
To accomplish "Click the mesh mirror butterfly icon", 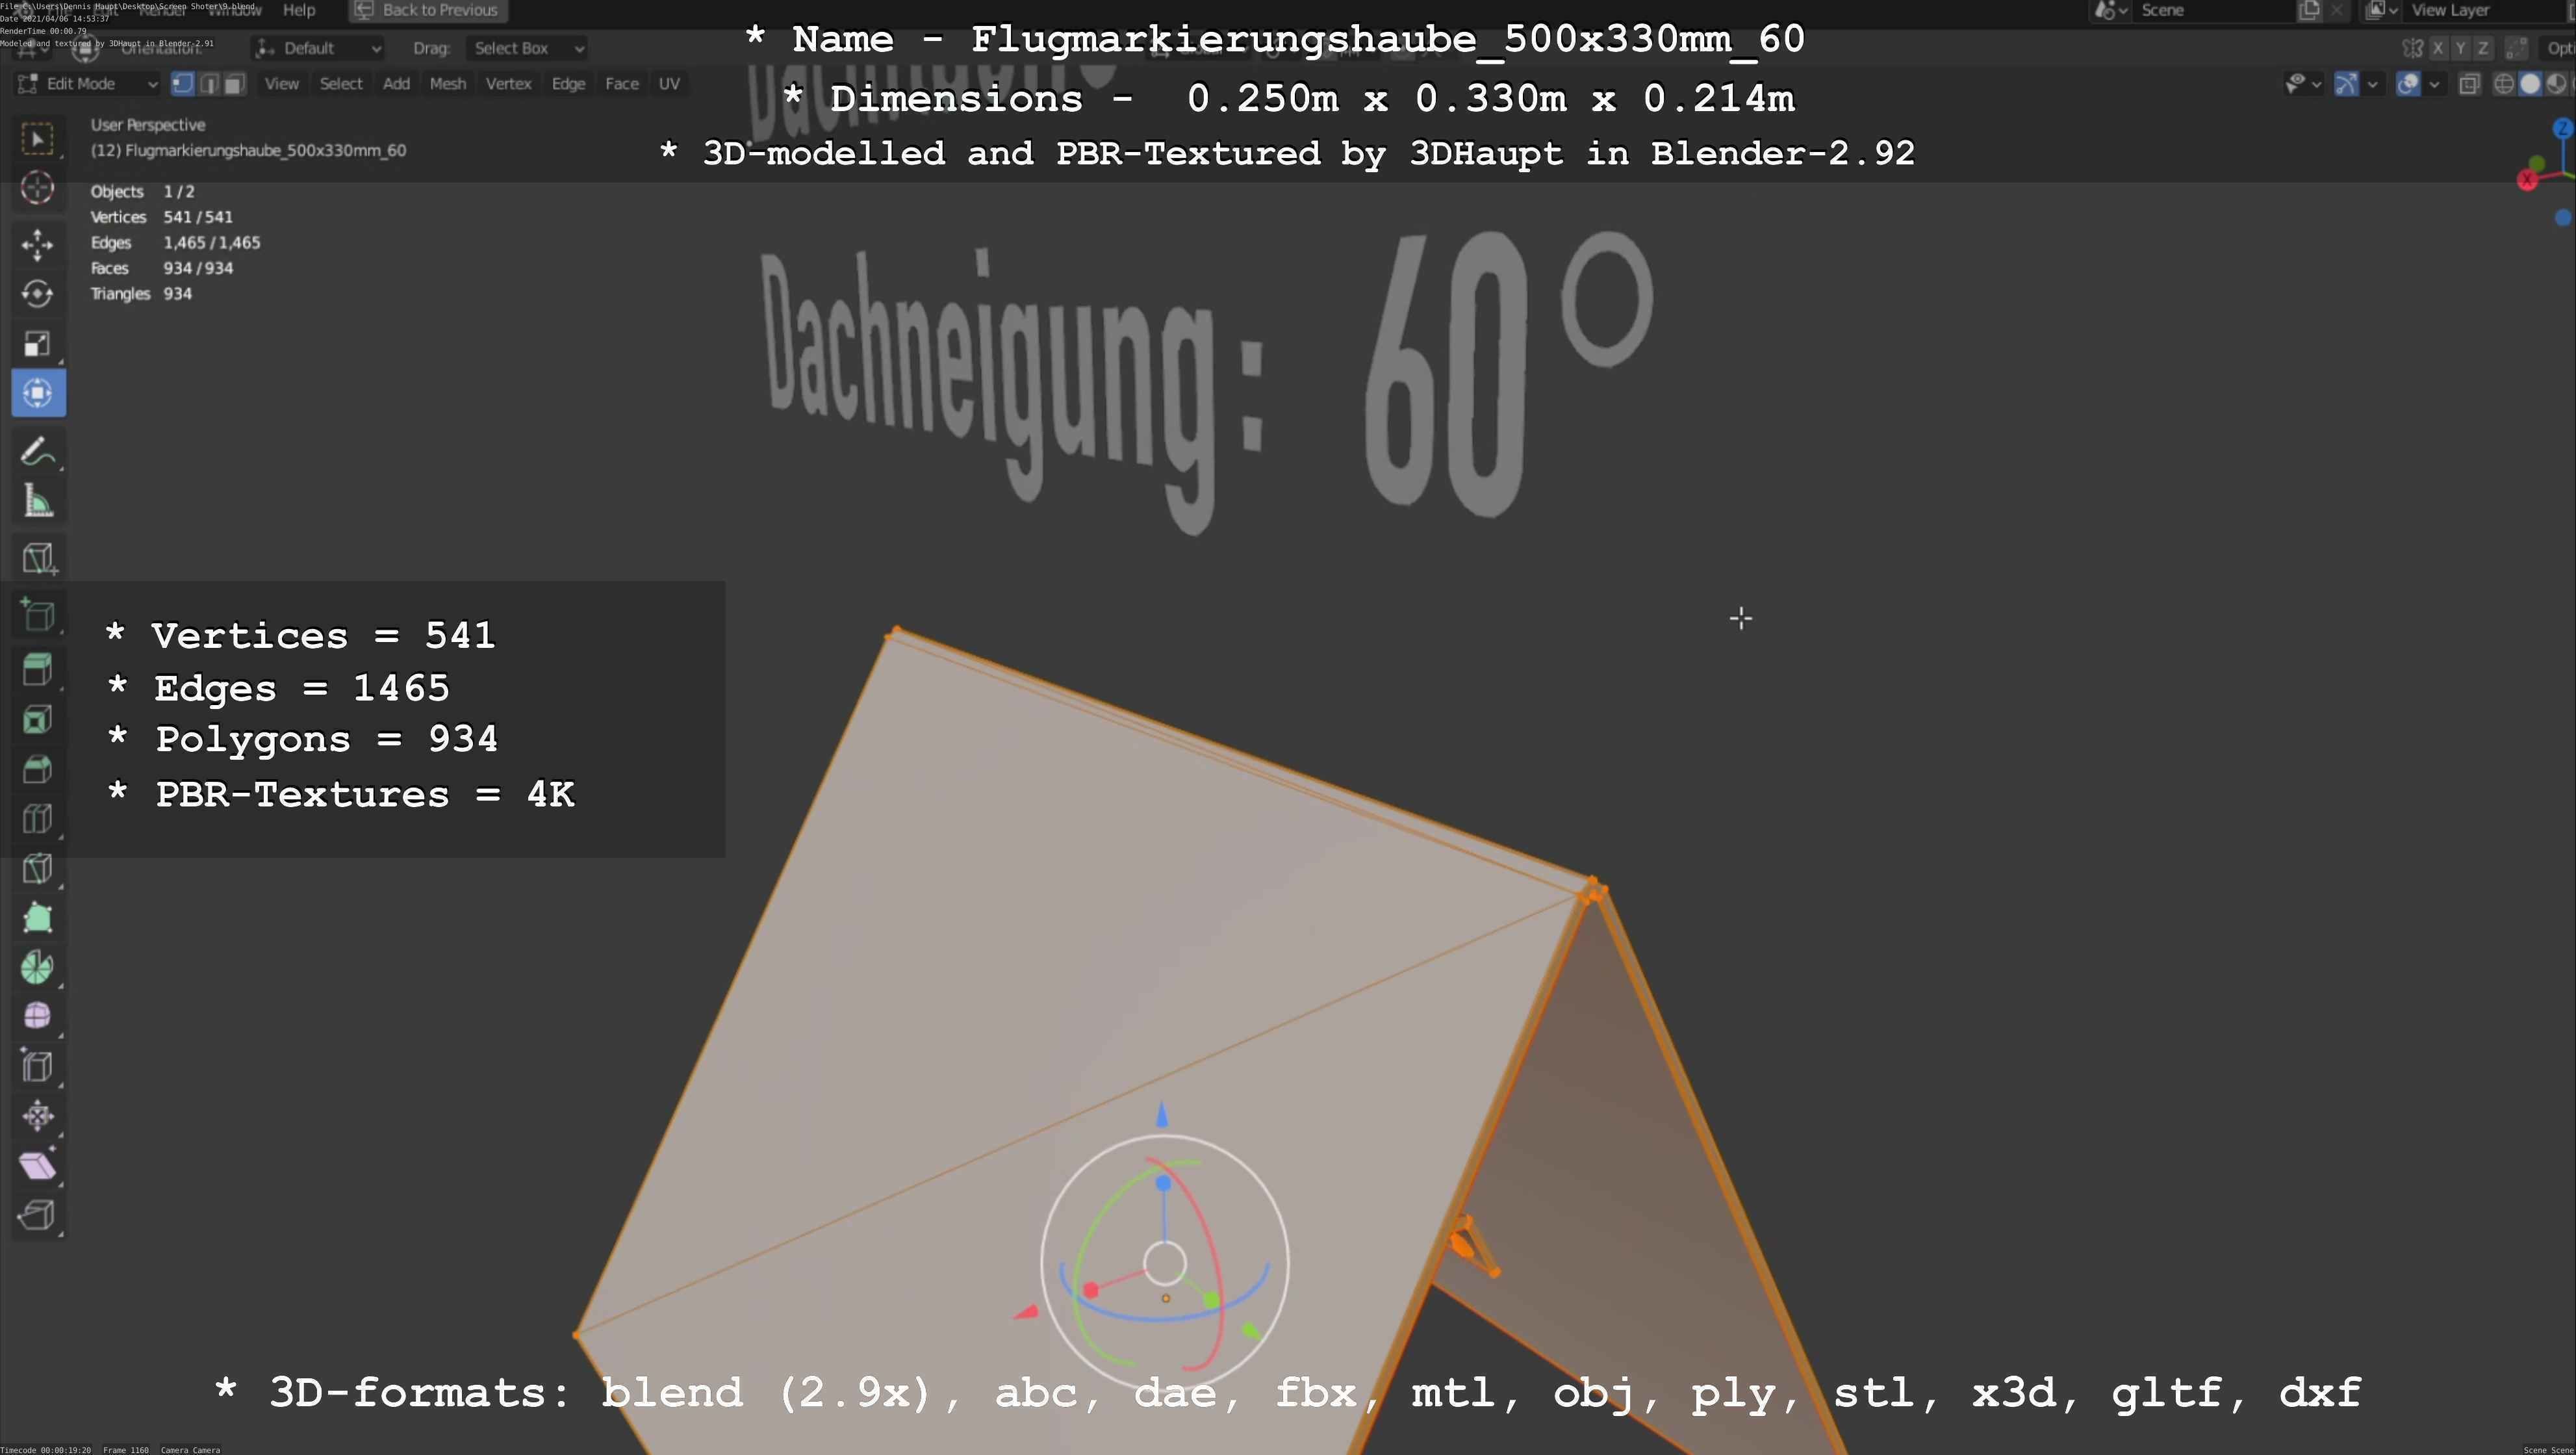I will coord(2412,48).
